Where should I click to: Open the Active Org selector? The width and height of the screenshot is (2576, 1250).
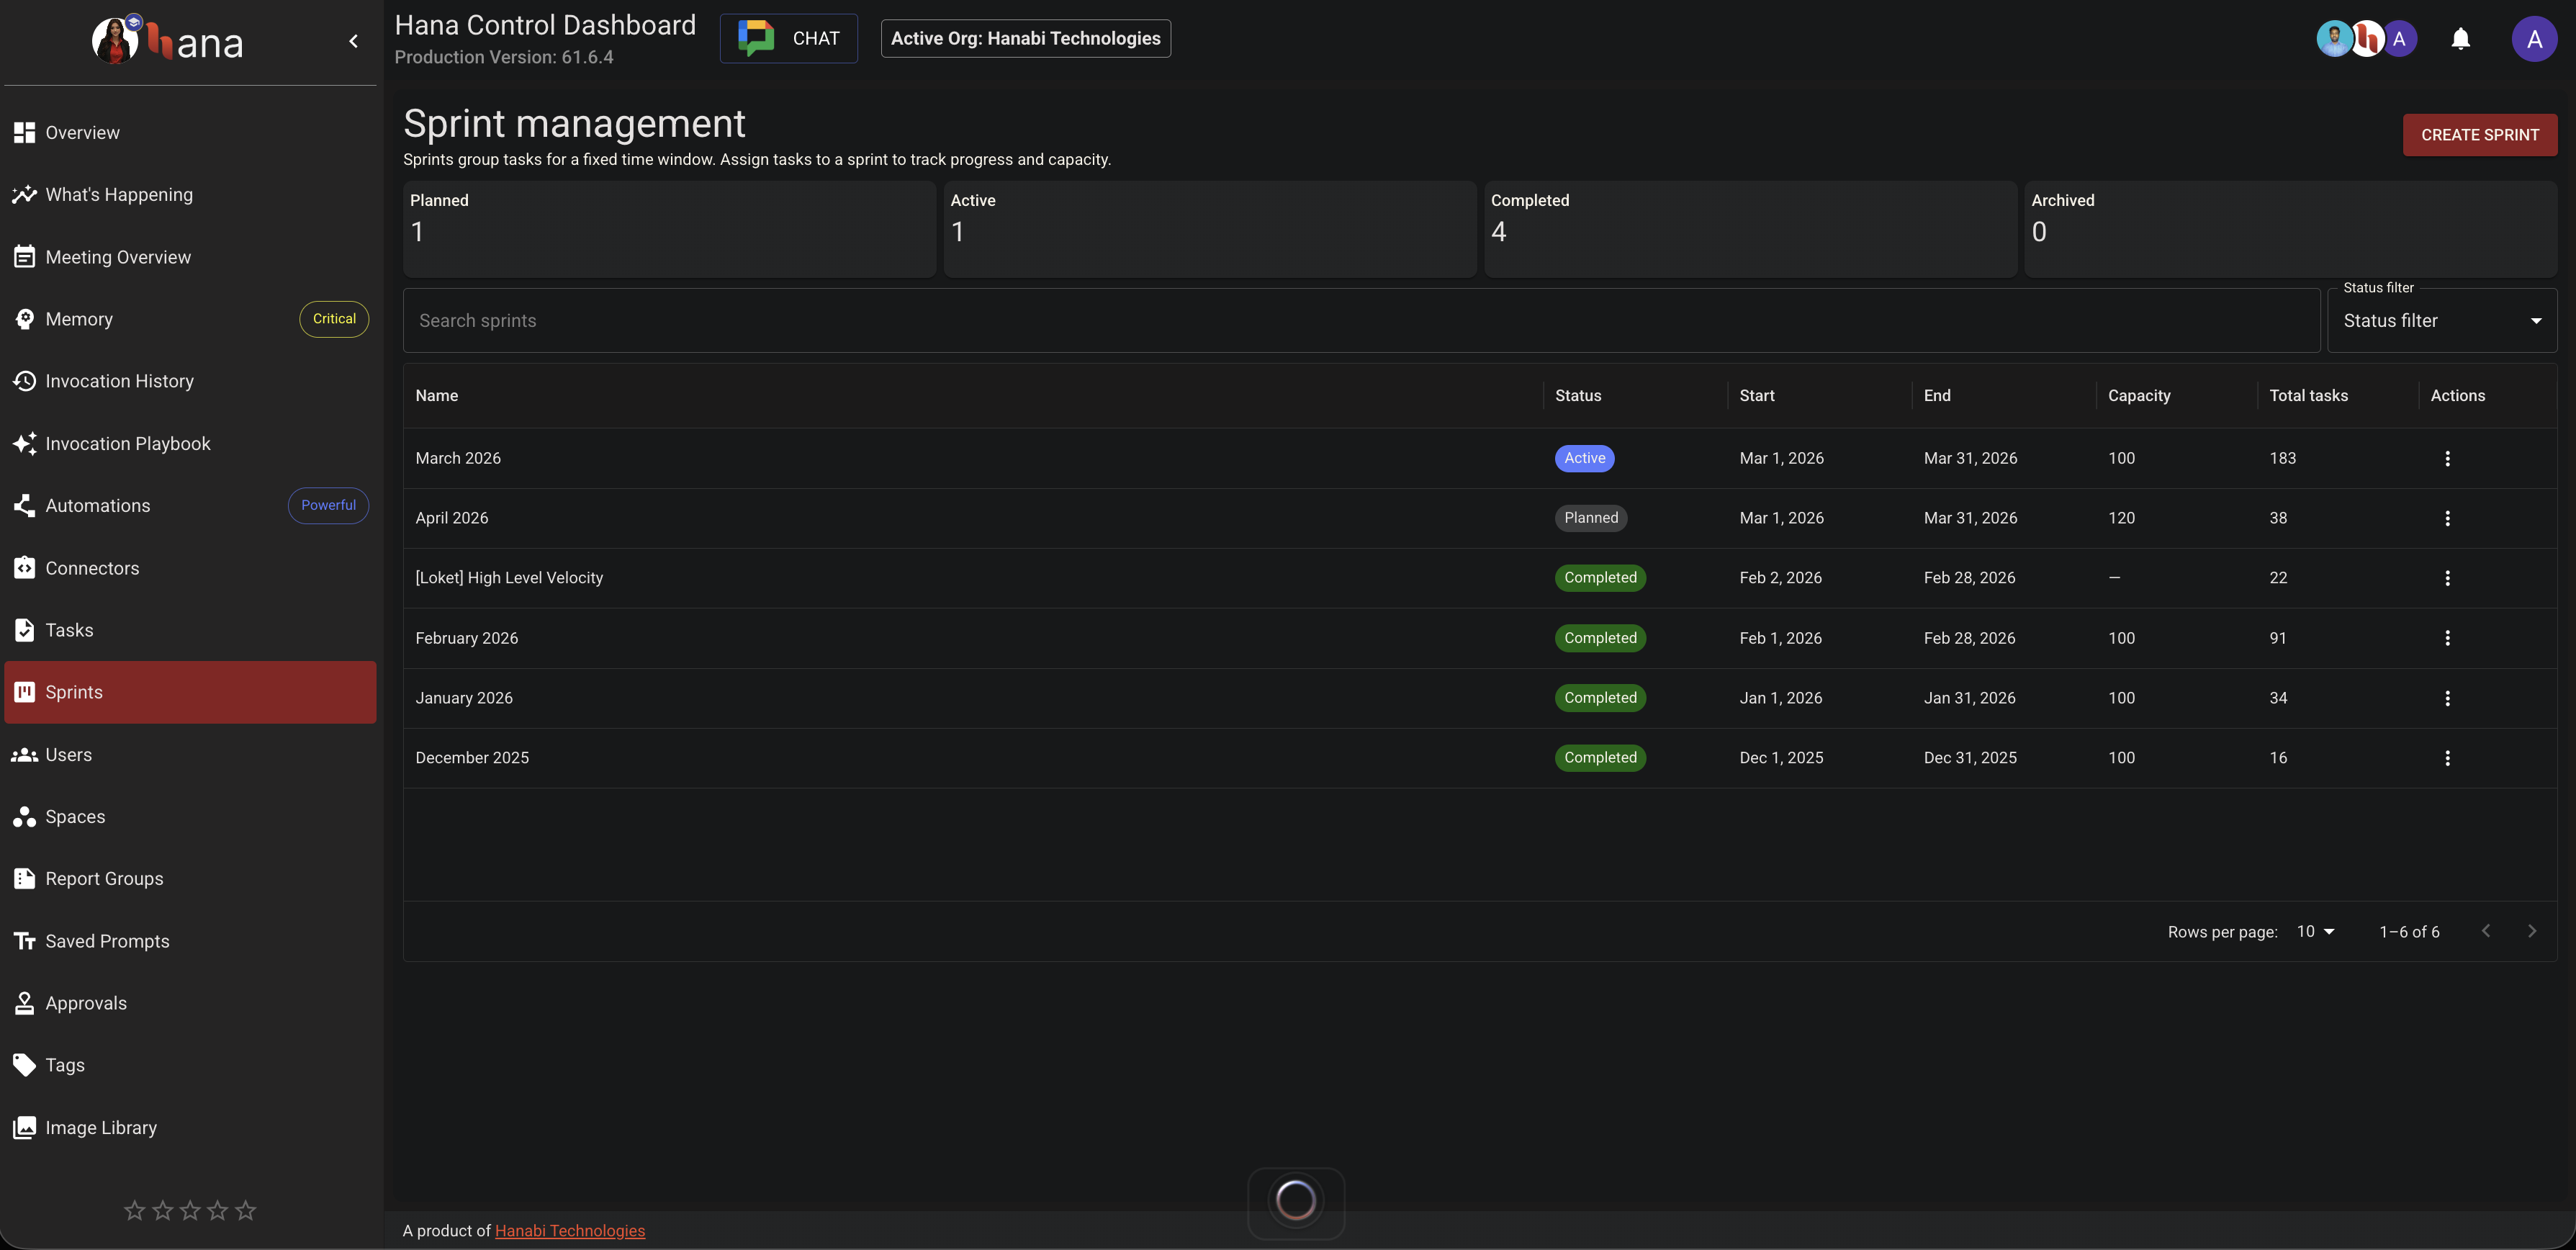point(1025,38)
